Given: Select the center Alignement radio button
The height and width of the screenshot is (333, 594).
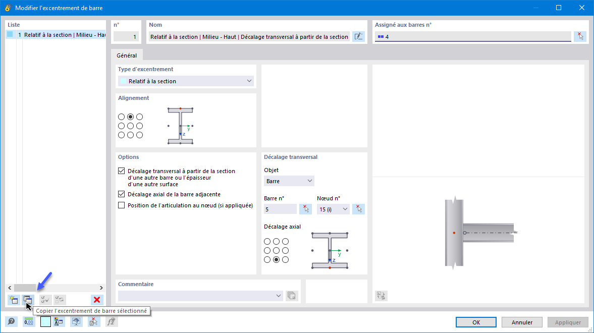Looking at the screenshot, I should pyautogui.click(x=130, y=126).
